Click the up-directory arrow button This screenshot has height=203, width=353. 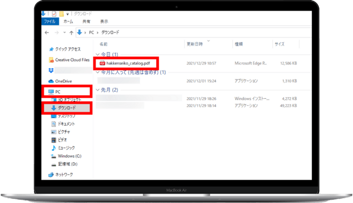[x=71, y=33]
